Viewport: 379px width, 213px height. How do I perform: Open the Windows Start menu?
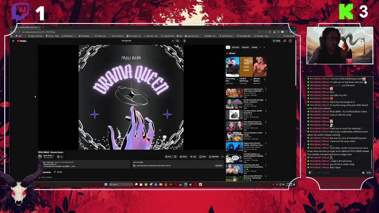(x=106, y=184)
